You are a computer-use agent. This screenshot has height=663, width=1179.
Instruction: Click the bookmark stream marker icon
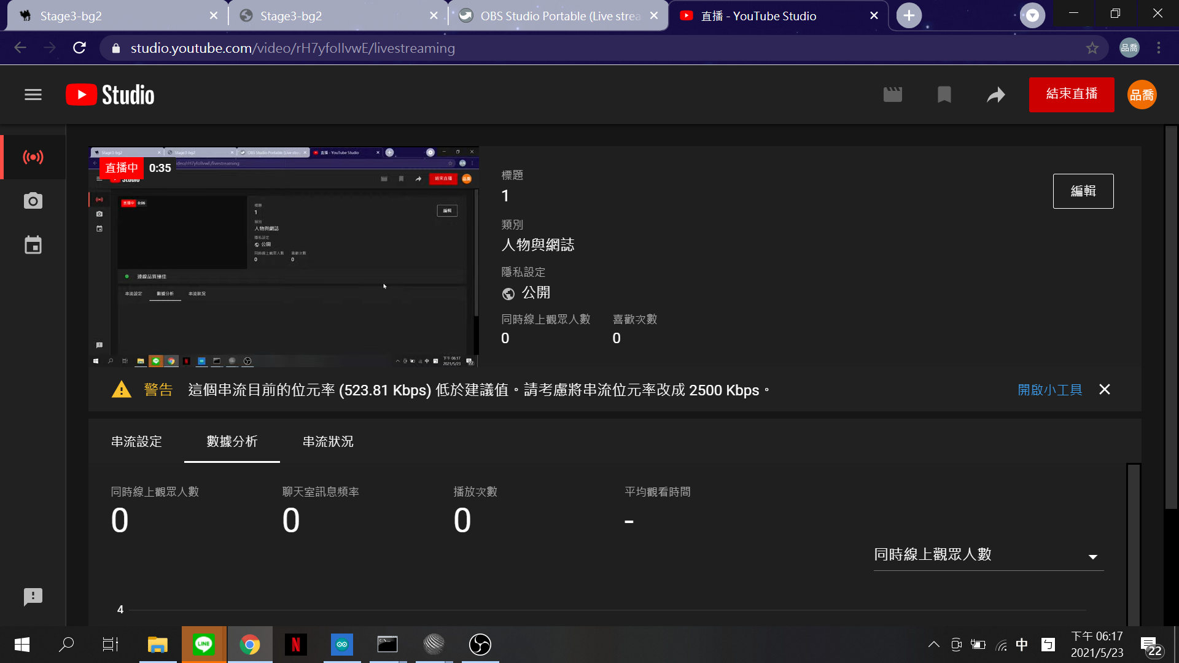pyautogui.click(x=944, y=95)
